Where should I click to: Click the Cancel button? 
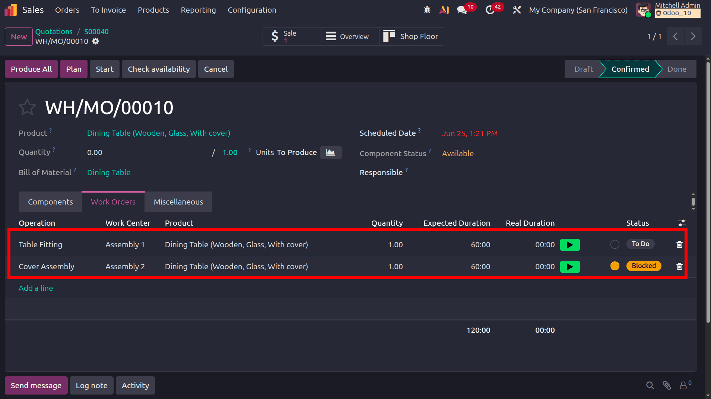pyautogui.click(x=216, y=69)
